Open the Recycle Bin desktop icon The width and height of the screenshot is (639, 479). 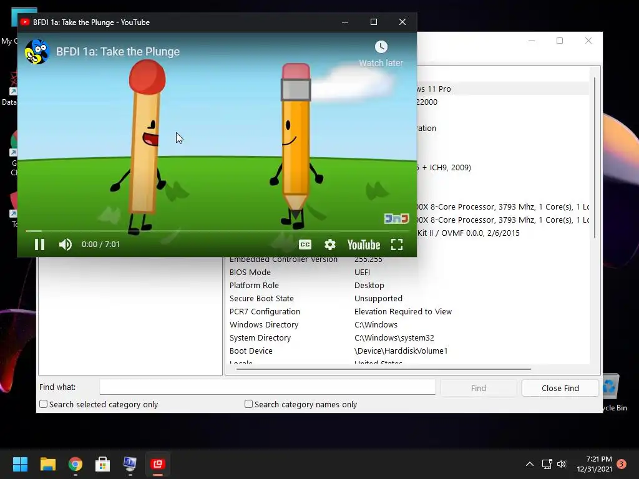pos(615,392)
